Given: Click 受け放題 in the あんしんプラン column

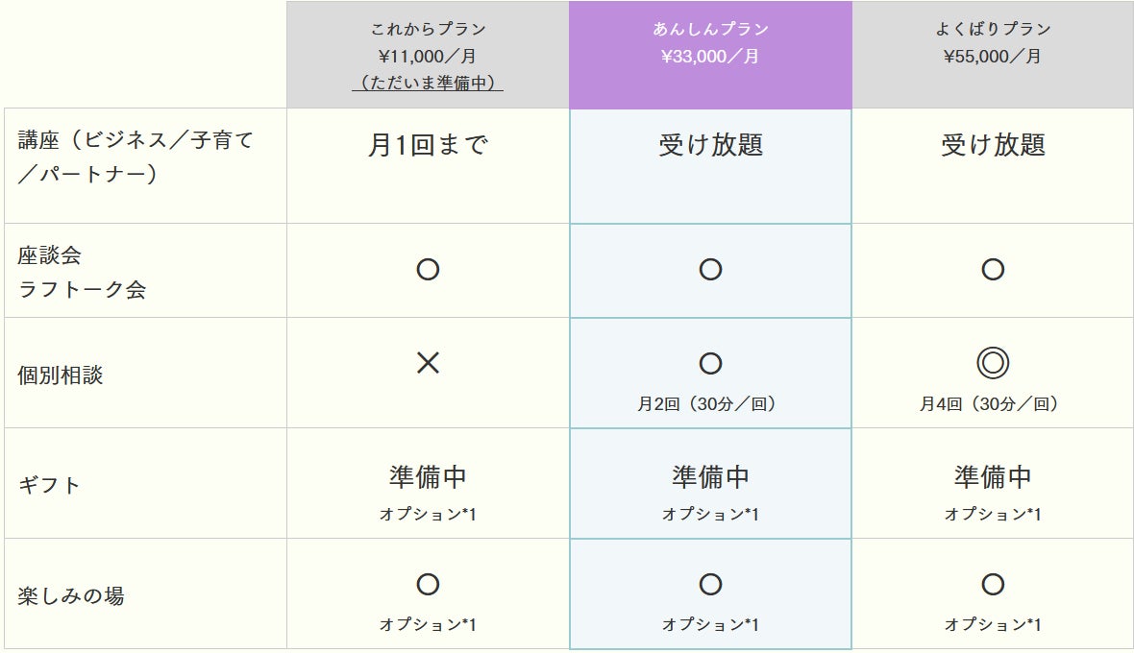Looking at the screenshot, I should (710, 146).
